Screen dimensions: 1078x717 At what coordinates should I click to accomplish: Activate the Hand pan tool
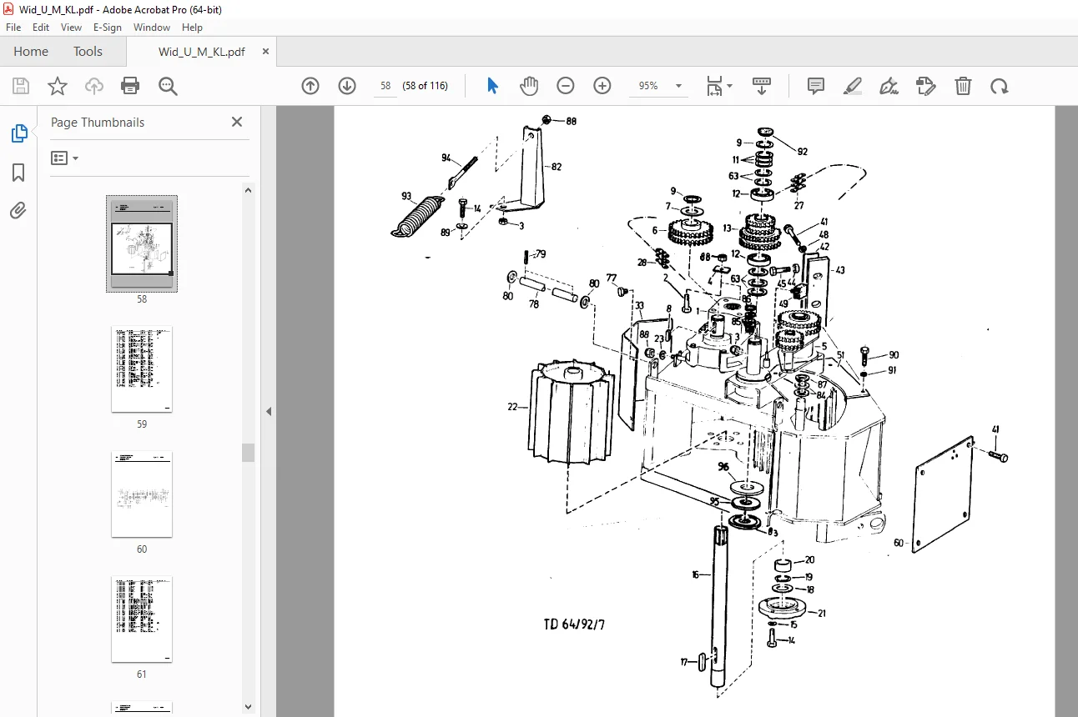click(529, 86)
